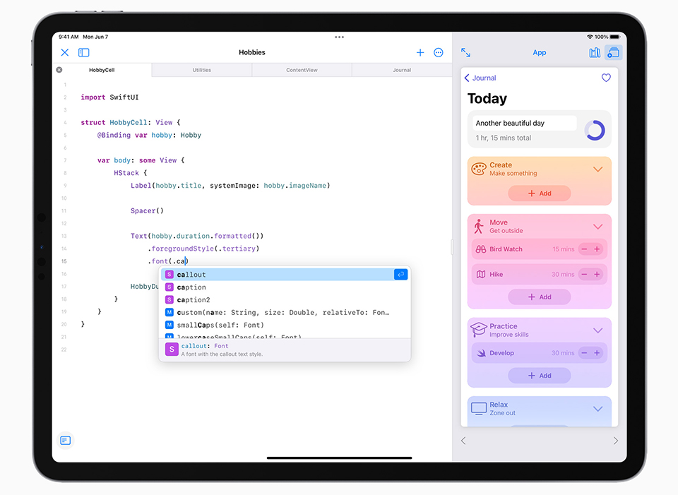Switch to the Utilities tab

click(202, 70)
